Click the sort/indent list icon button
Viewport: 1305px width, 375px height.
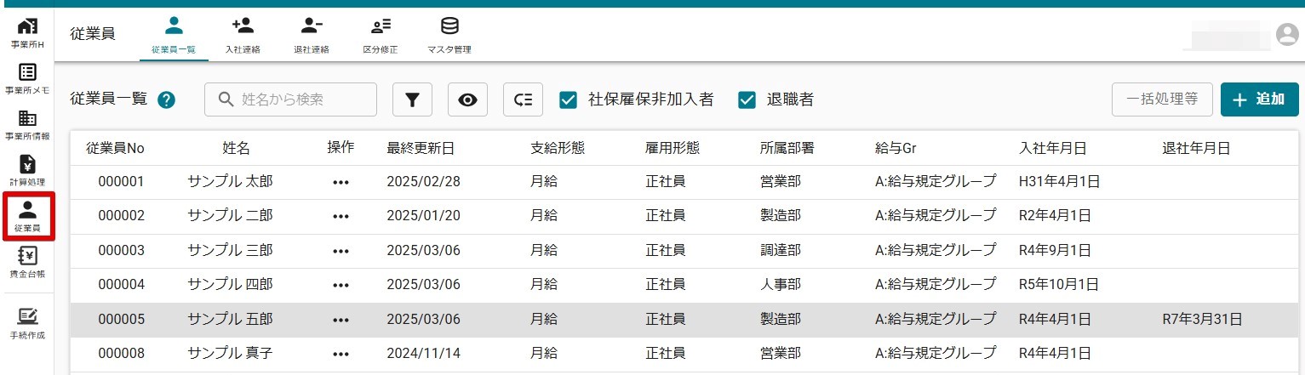524,99
